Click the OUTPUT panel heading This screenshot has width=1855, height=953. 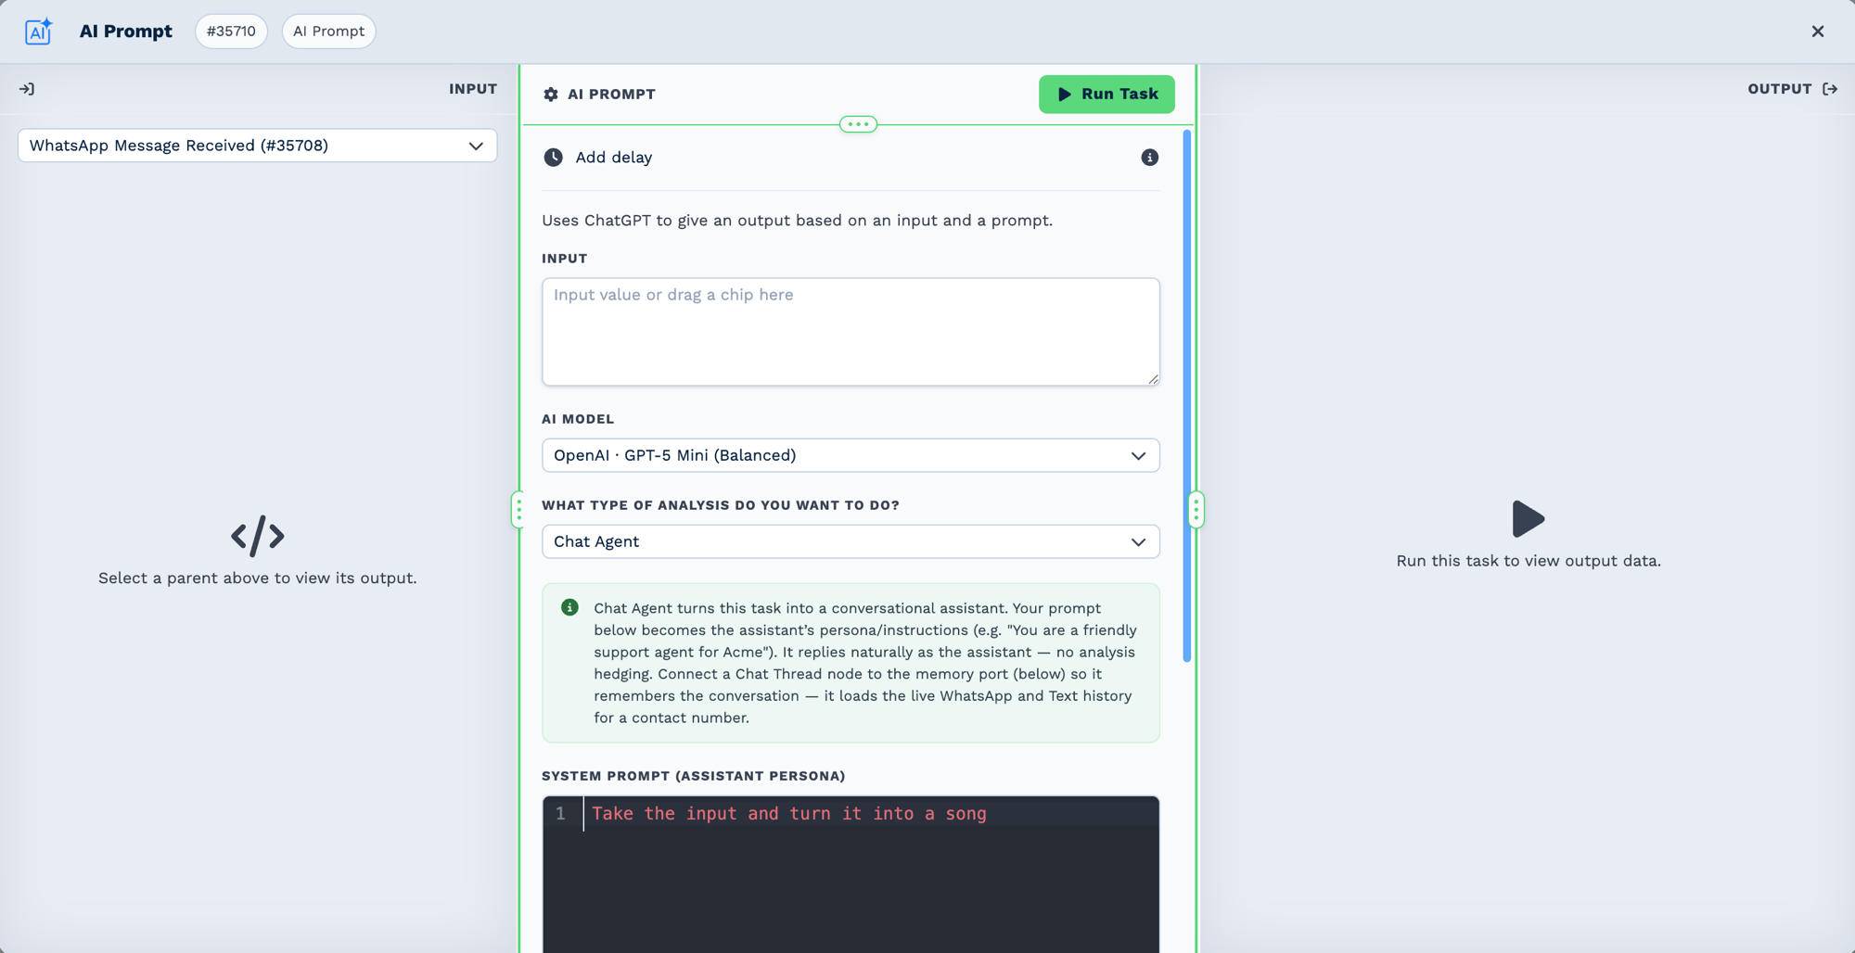(1779, 89)
